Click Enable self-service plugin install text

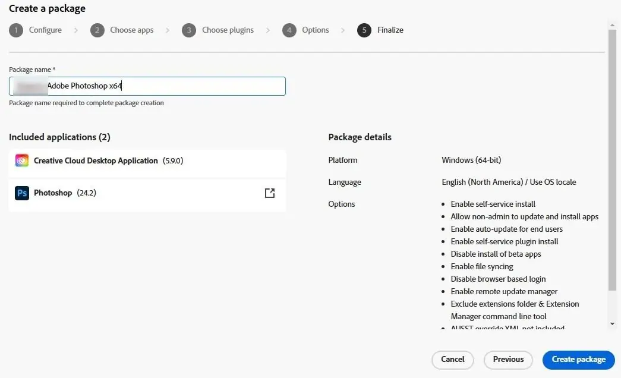[x=504, y=242]
